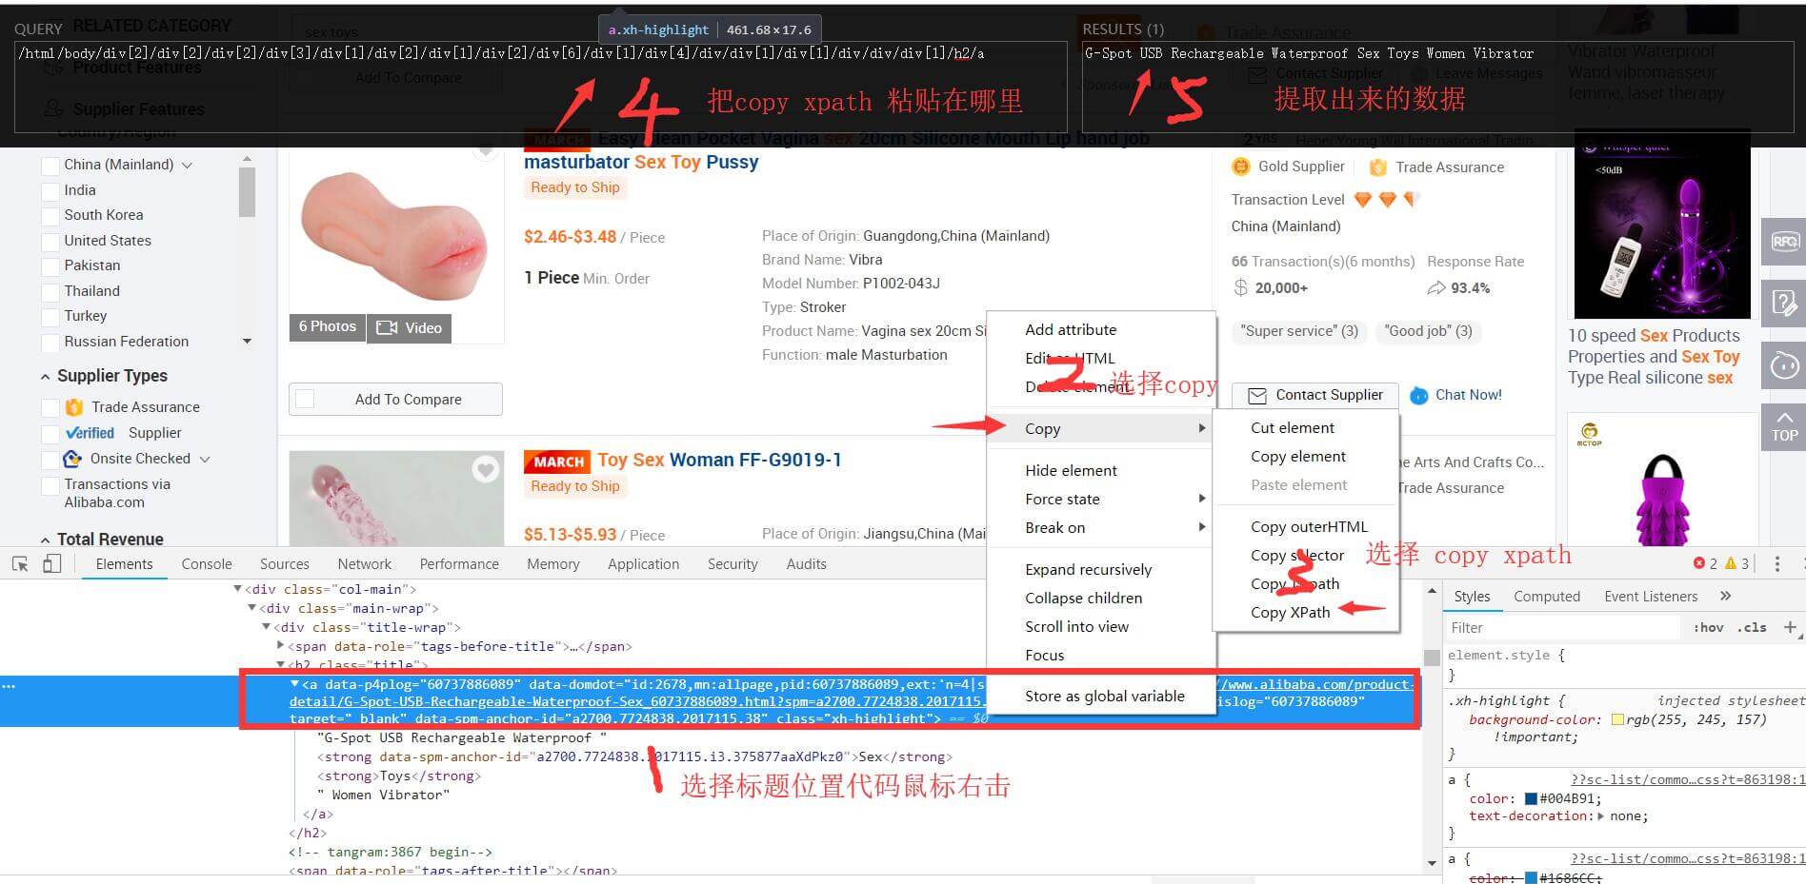This screenshot has height=884, width=1806.
Task: Tick the South Korea checkbox
Action: (50, 216)
